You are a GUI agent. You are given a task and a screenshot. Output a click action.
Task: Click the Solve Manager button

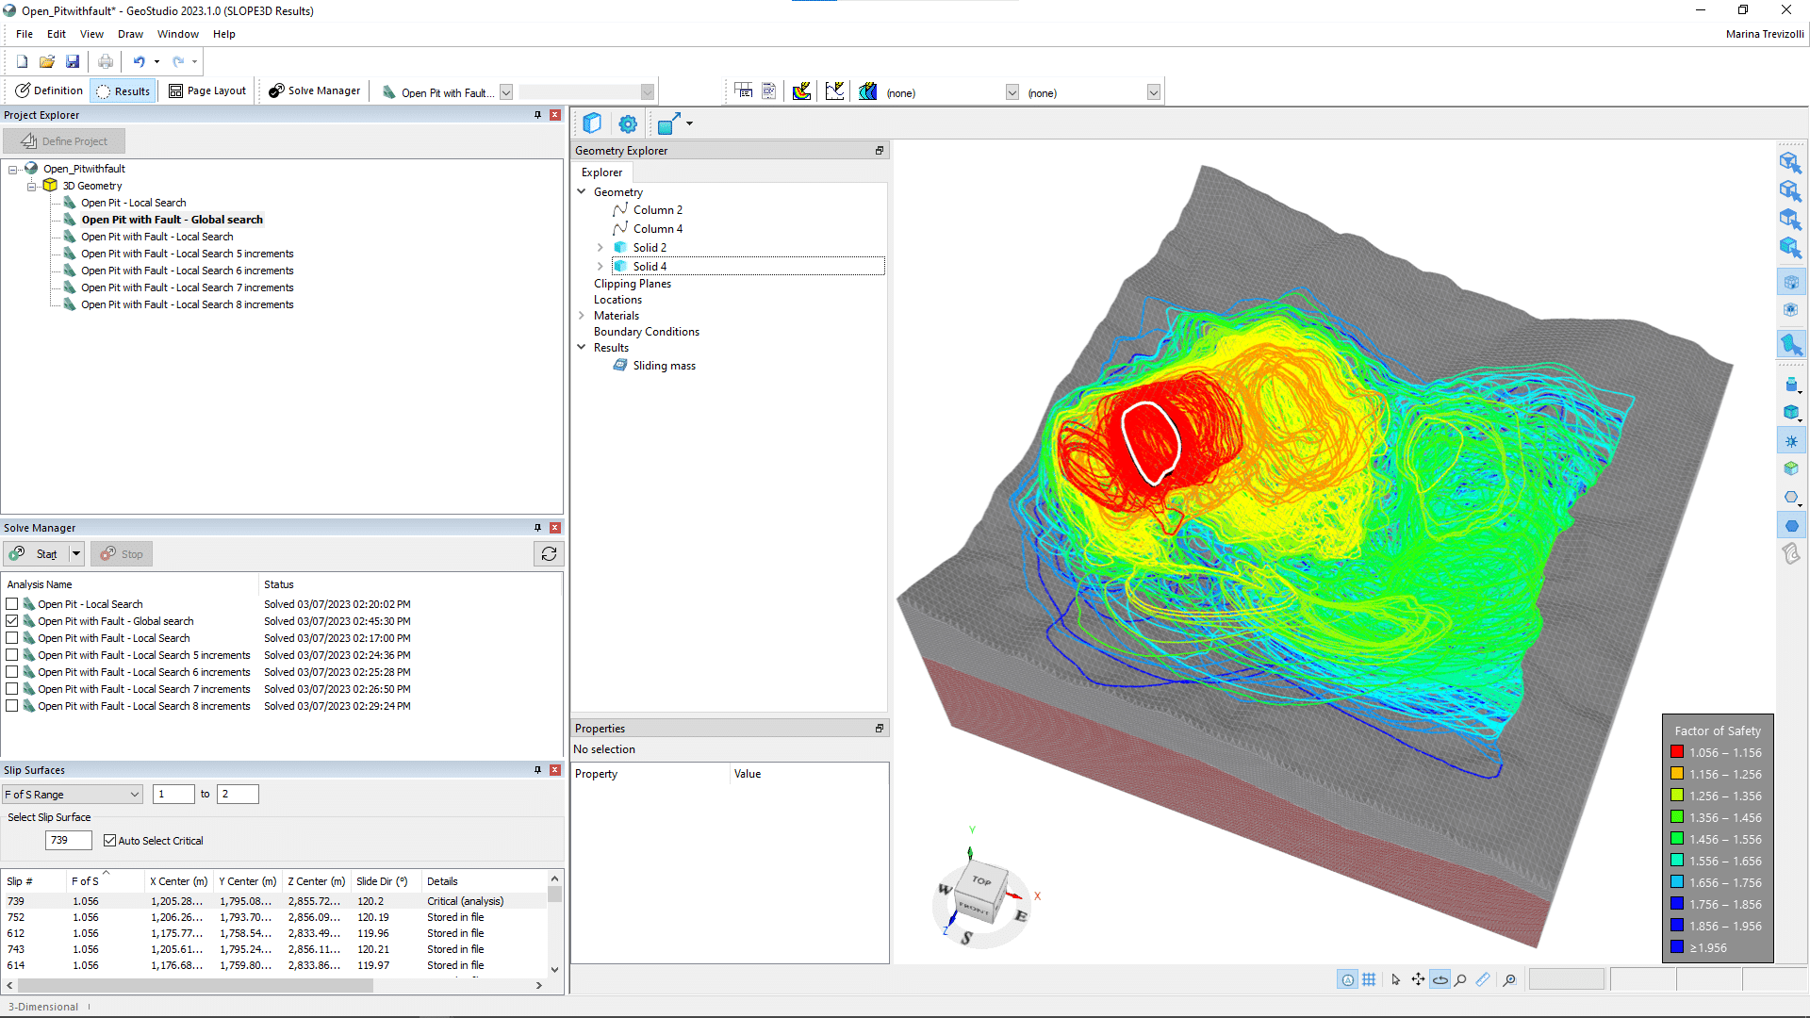click(315, 90)
